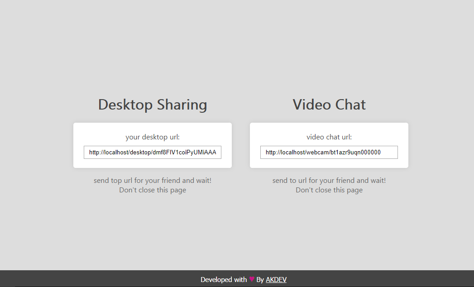This screenshot has height=287, width=474.
Task: Click the Video Chat heading
Action: coord(329,105)
